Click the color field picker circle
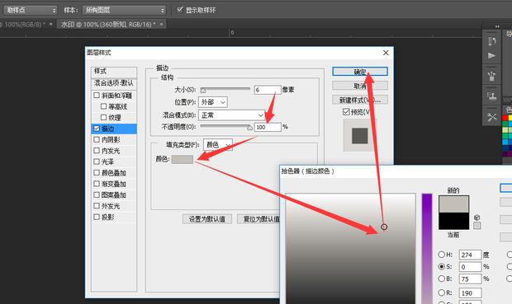 [x=384, y=227]
